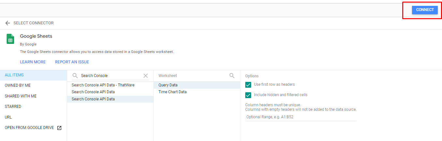Select the All Items tab

34,75
